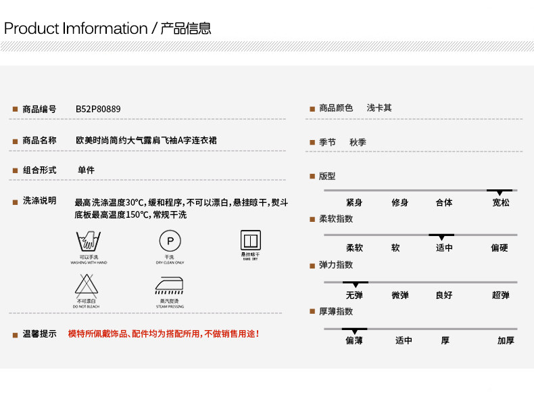The image size is (534, 395).
Task: Click the product code B52P80889
Action: (x=98, y=109)
